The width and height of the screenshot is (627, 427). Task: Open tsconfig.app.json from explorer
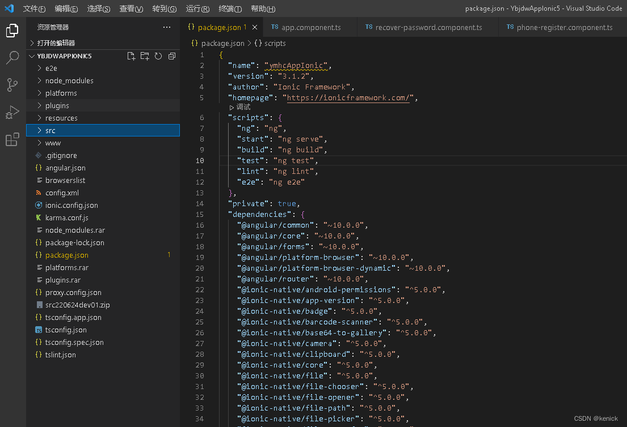[x=103, y=317]
